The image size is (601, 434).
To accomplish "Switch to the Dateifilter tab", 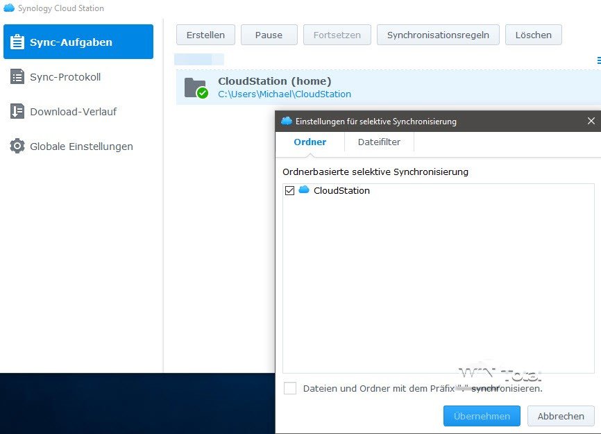I will coord(379,142).
